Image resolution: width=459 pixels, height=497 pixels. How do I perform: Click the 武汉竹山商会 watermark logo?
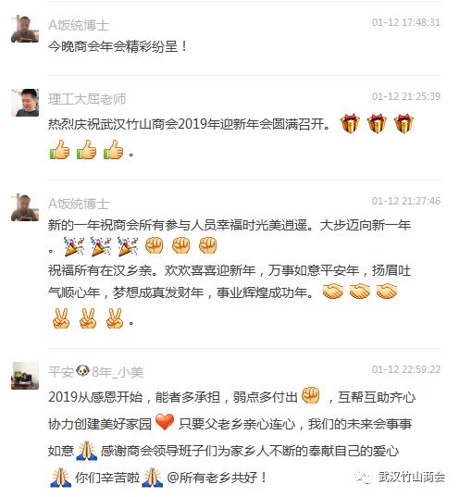click(400, 477)
